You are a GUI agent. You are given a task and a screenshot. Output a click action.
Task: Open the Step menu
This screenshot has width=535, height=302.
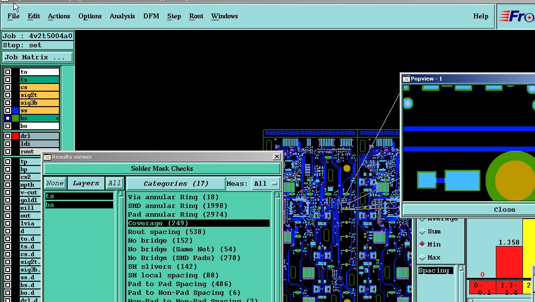point(174,16)
